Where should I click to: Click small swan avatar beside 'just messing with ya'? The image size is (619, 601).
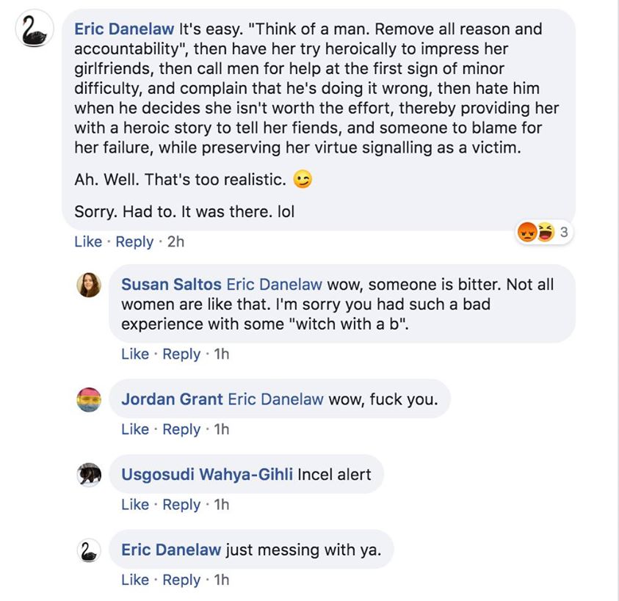pos(89,550)
